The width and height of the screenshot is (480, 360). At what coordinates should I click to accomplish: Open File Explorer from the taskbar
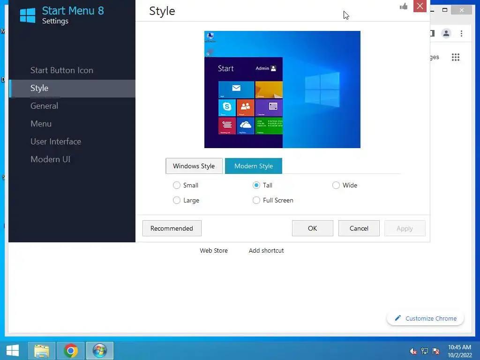(42, 351)
